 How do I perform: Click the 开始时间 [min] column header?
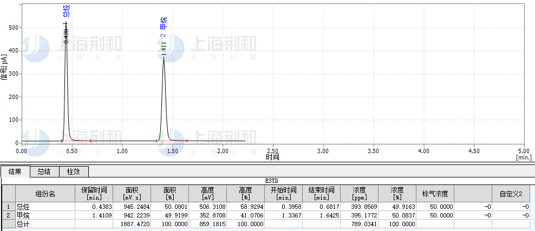tap(284, 194)
